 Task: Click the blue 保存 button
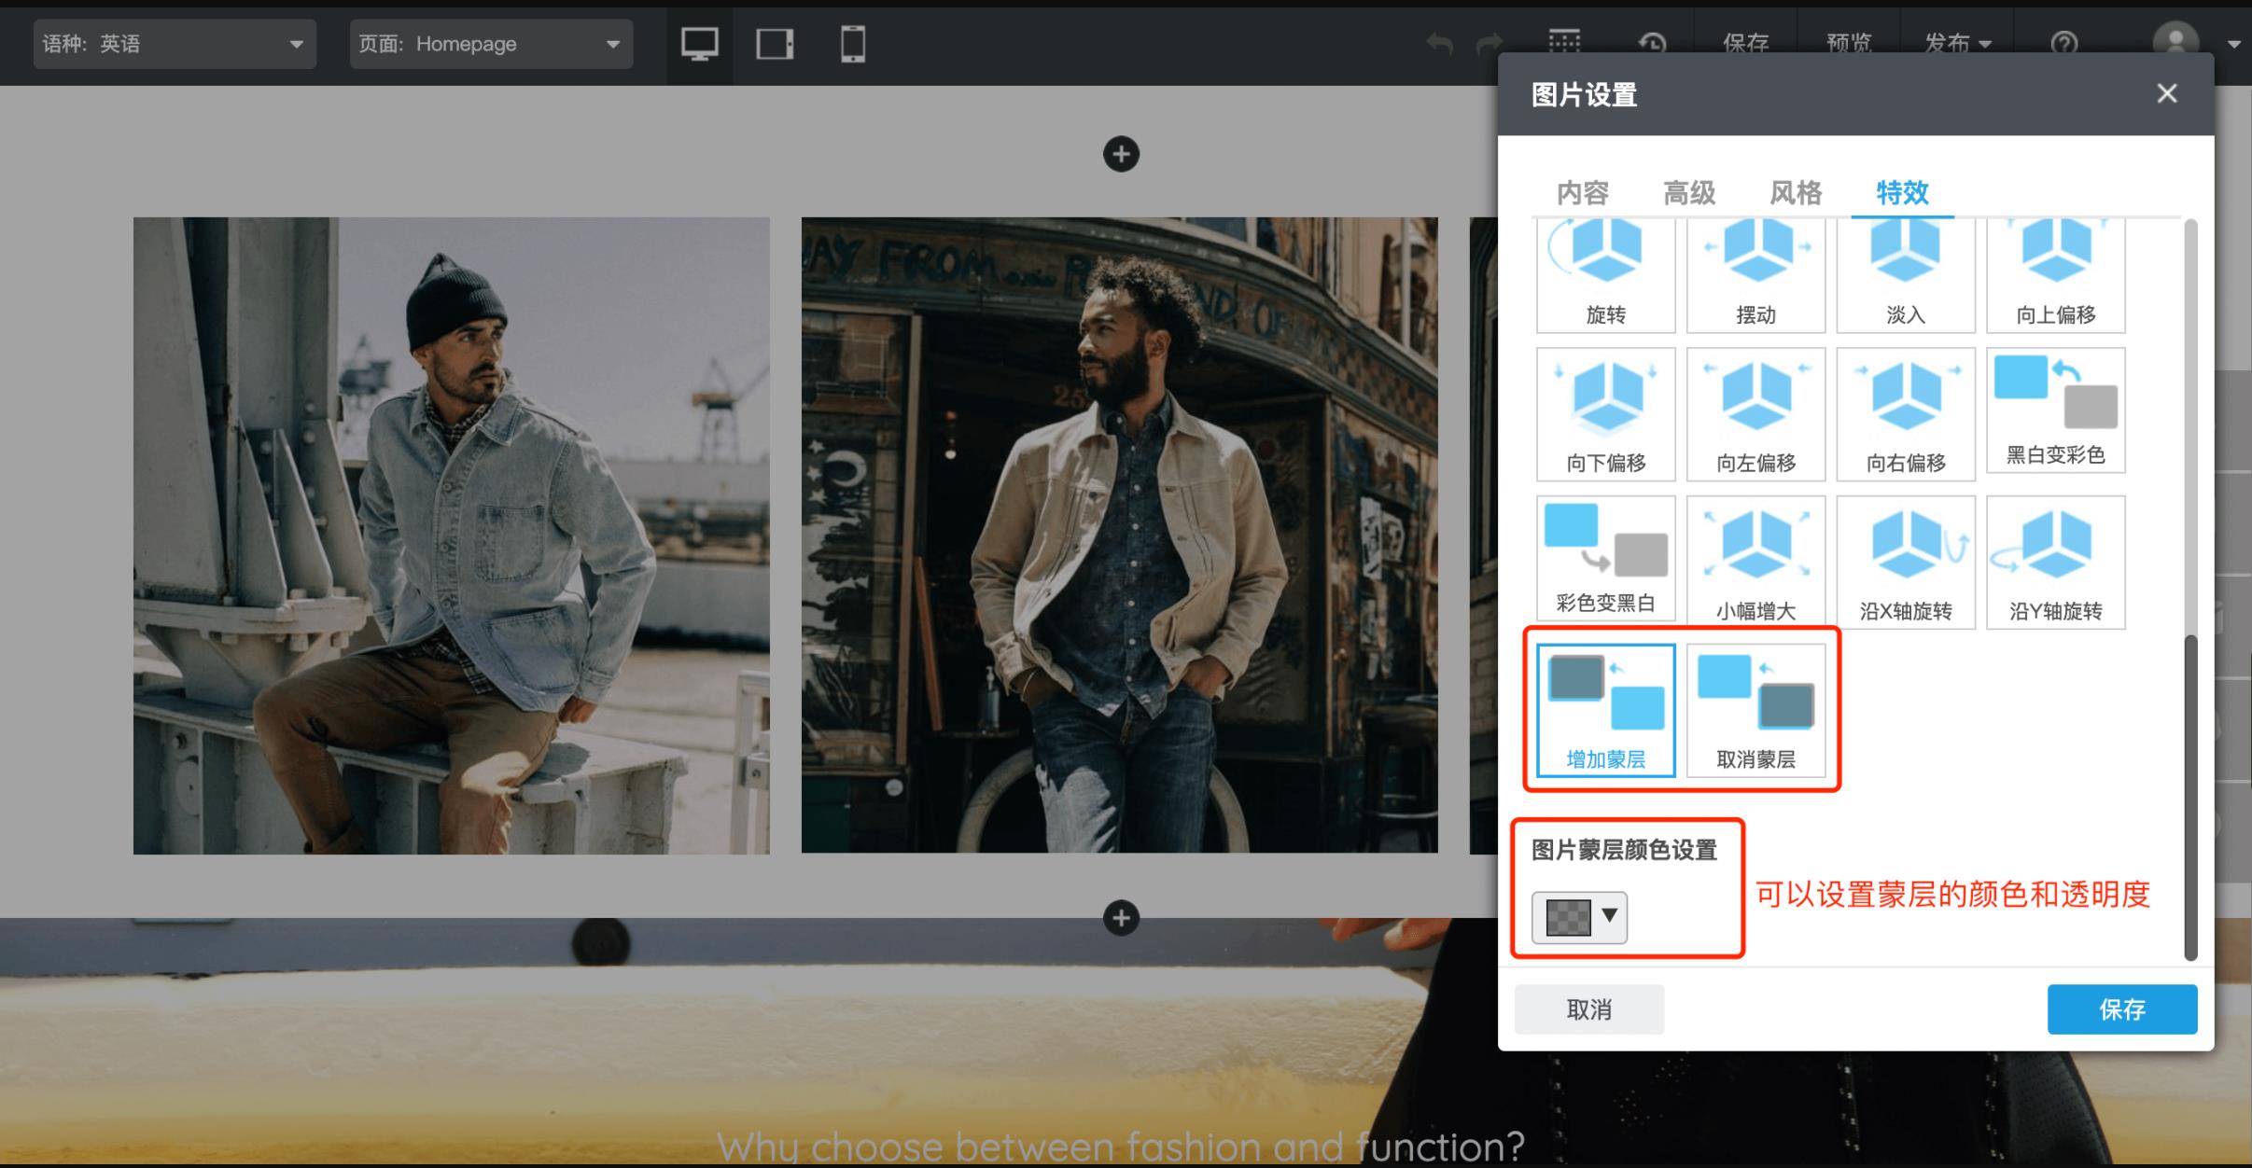(x=2121, y=1008)
